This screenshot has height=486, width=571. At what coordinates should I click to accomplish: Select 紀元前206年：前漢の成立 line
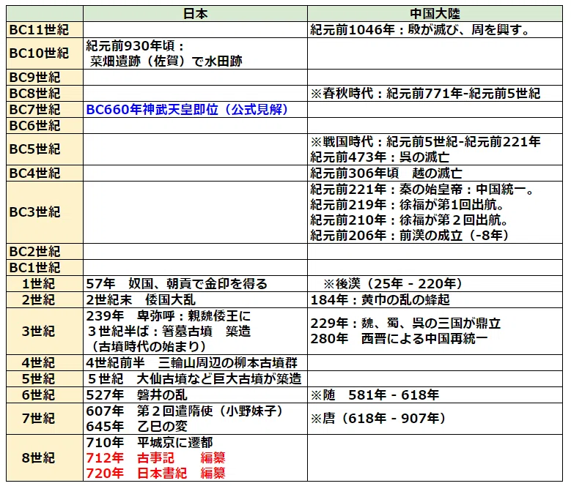tap(409, 236)
